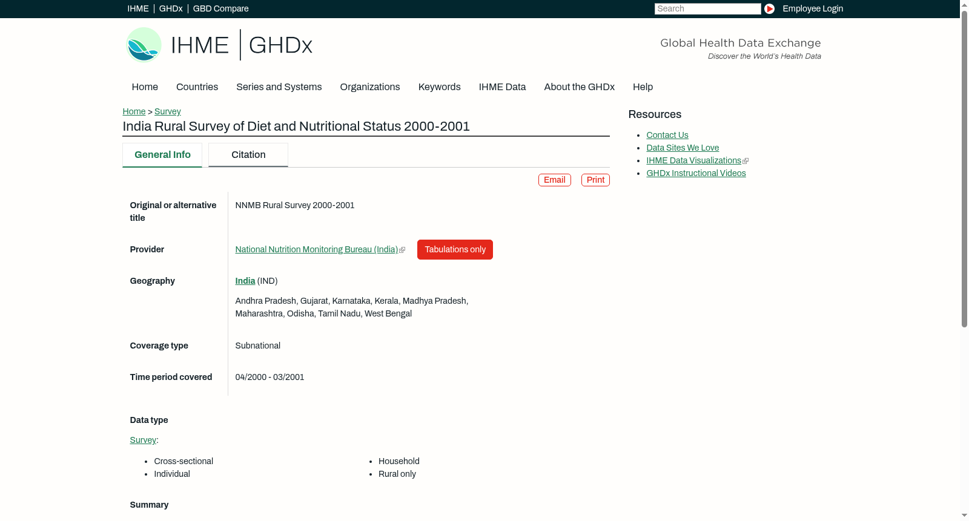Click the 'Cross-sectional' list item

184,461
